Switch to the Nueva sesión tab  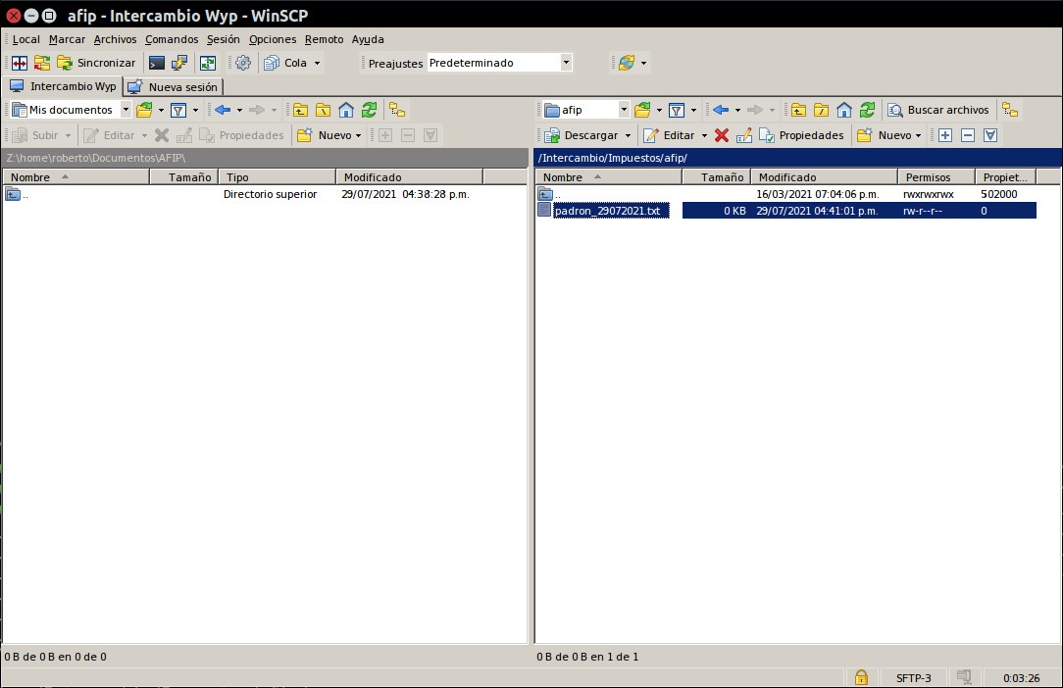pos(174,87)
